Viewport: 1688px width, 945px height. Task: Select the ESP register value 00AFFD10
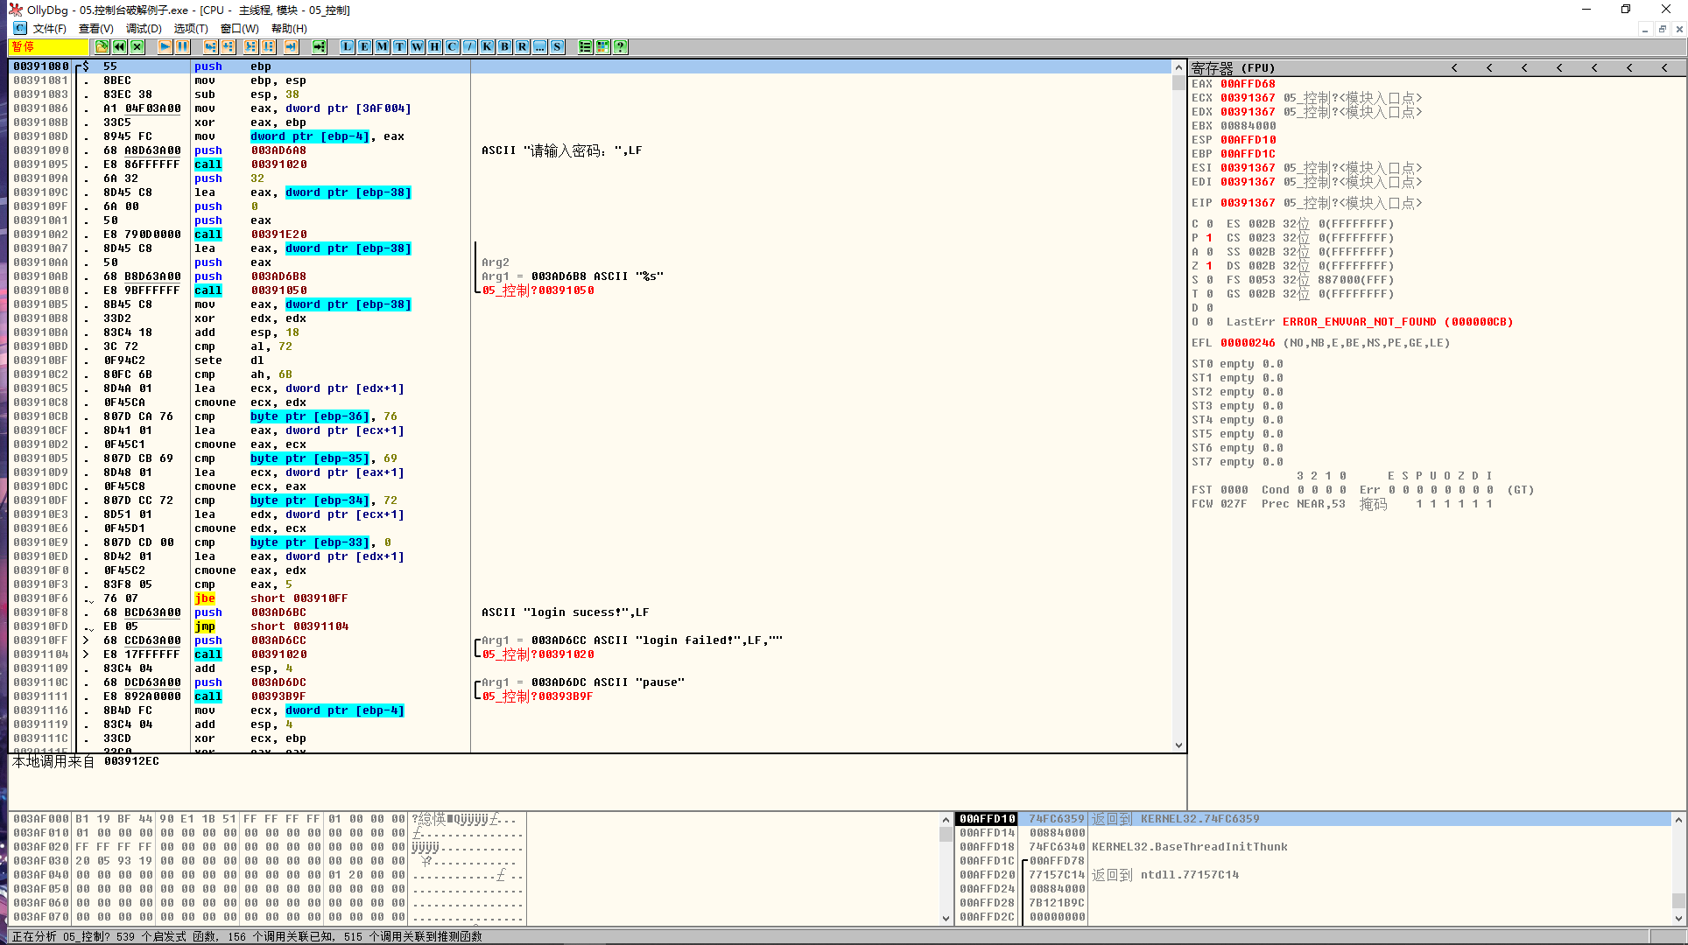1248,140
